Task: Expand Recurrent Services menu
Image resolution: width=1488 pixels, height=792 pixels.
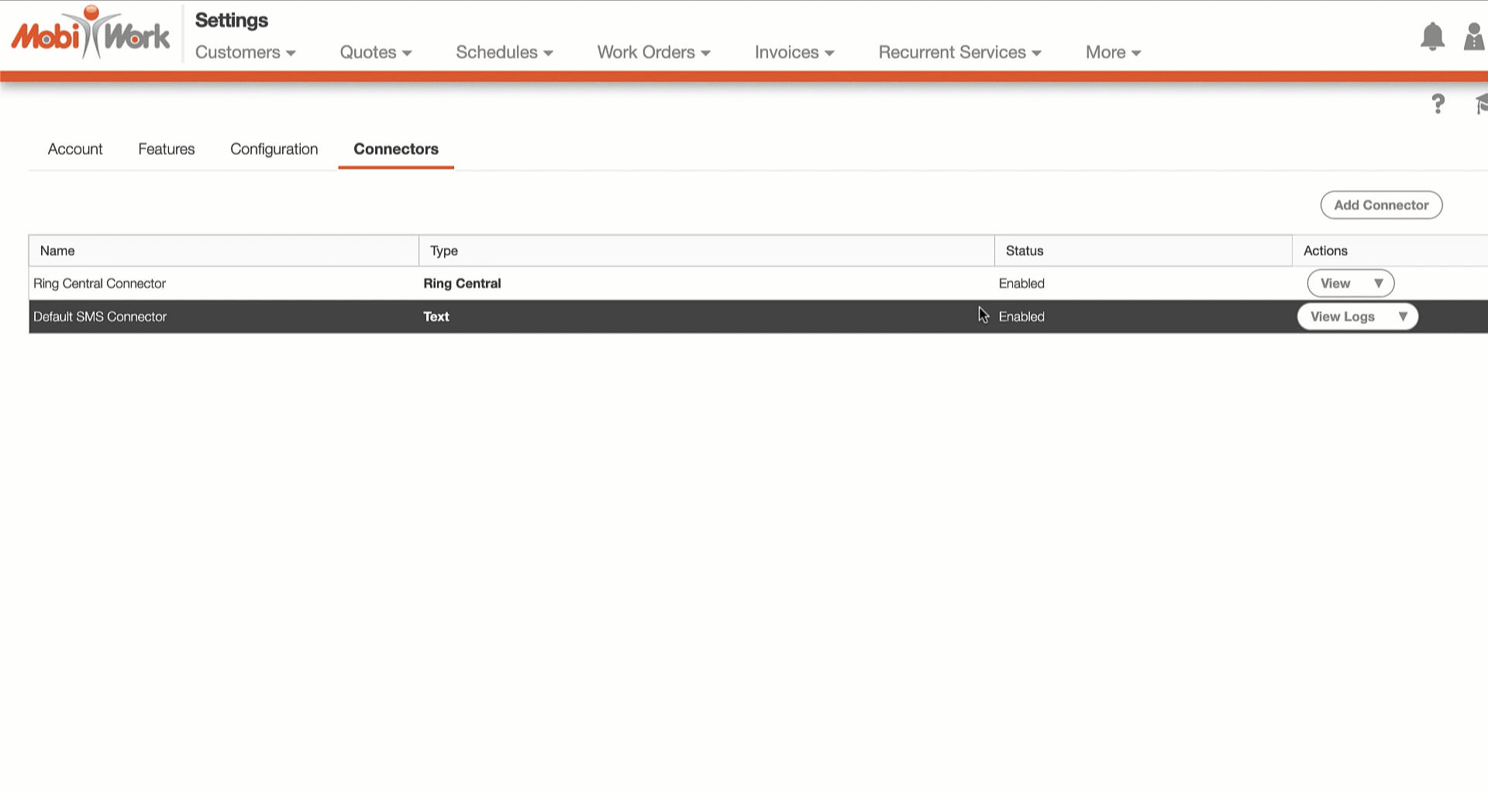Action: click(959, 53)
